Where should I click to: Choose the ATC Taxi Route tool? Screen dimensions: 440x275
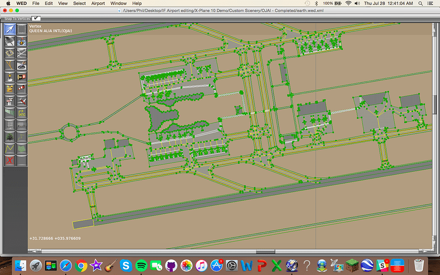tap(21, 113)
